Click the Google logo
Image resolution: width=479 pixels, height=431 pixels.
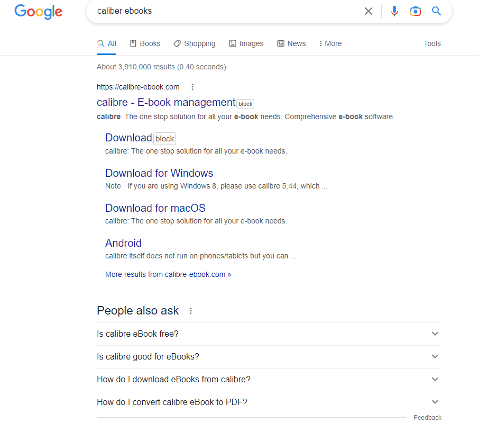[38, 11]
